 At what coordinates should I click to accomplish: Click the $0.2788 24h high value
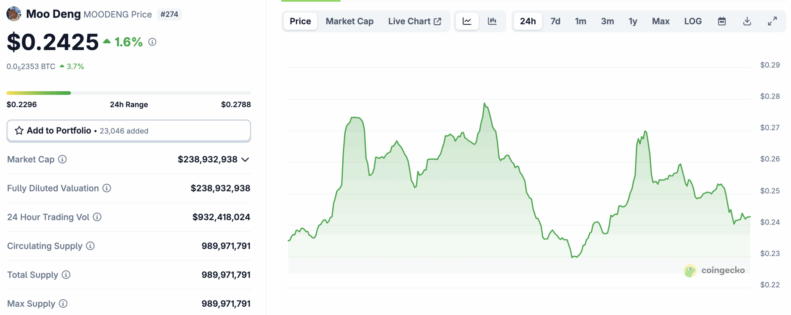(236, 104)
